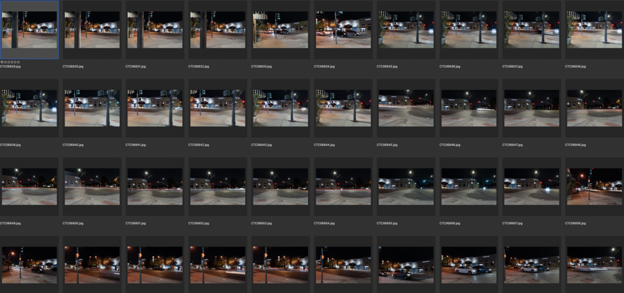Pick the CTC06852.jpg thumbnail
624x293 pixels.
[x=218, y=187]
